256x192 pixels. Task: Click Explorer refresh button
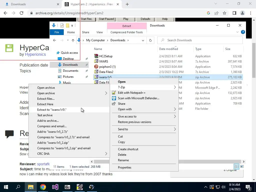click(150, 40)
